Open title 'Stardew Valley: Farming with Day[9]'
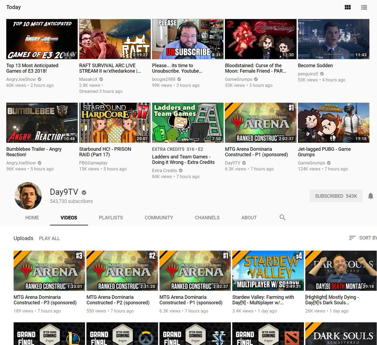This screenshot has height=345, width=377. click(263, 300)
